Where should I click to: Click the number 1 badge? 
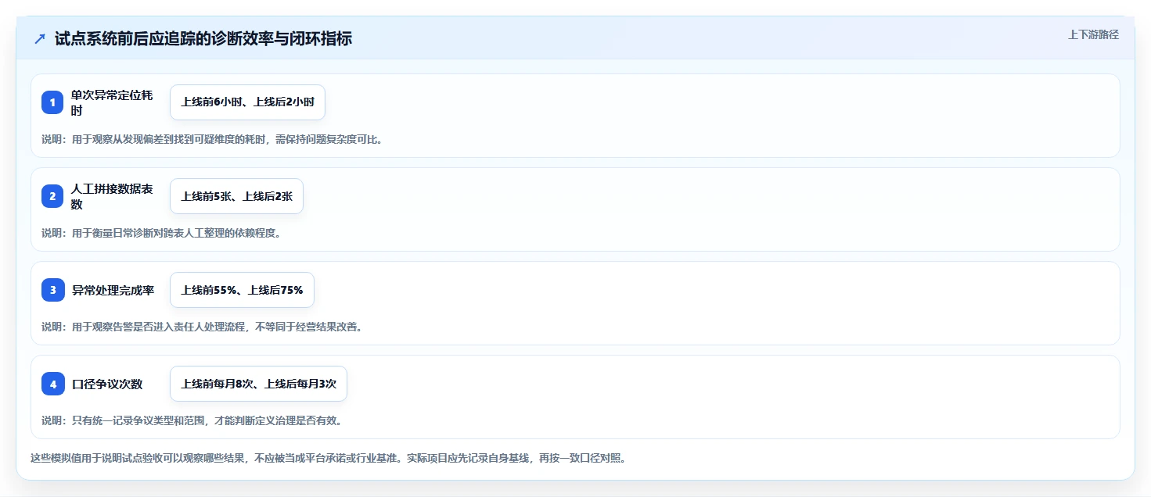pyautogui.click(x=52, y=102)
